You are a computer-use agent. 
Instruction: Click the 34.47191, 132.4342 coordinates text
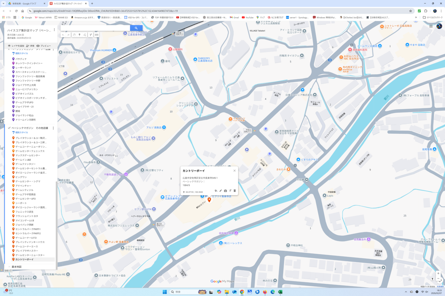(194, 192)
